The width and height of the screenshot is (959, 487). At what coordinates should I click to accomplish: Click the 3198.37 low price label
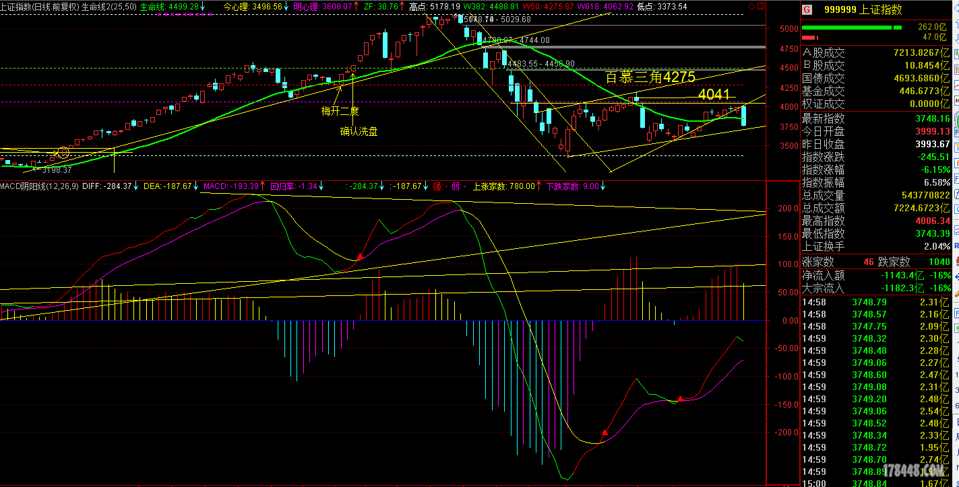[57, 170]
